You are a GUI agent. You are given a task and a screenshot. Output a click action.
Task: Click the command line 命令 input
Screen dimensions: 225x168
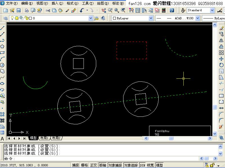pos(101,158)
